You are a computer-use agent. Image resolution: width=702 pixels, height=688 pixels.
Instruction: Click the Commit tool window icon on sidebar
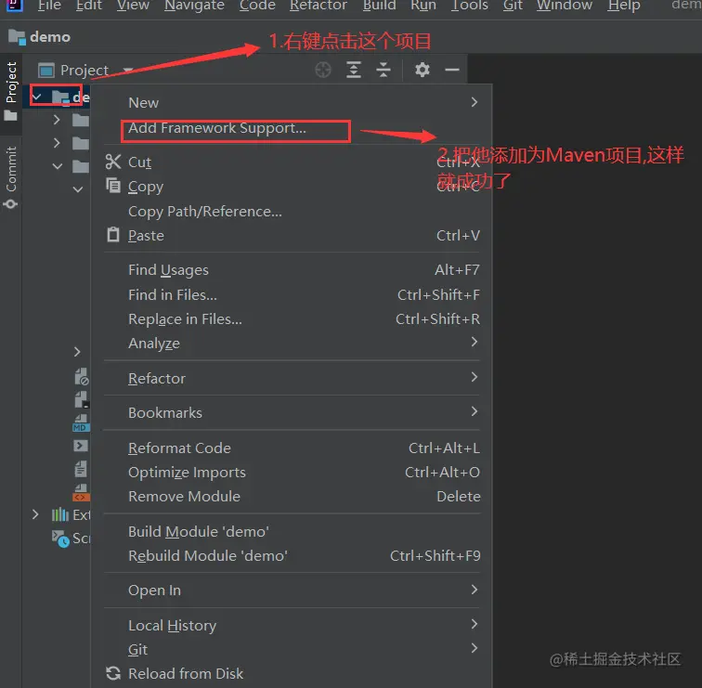pos(10,204)
